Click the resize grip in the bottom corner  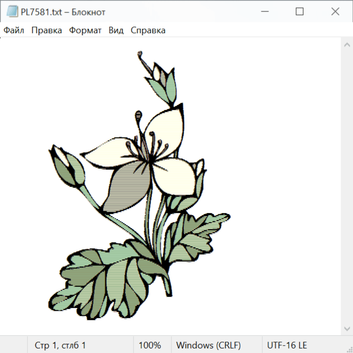[x=349, y=349]
